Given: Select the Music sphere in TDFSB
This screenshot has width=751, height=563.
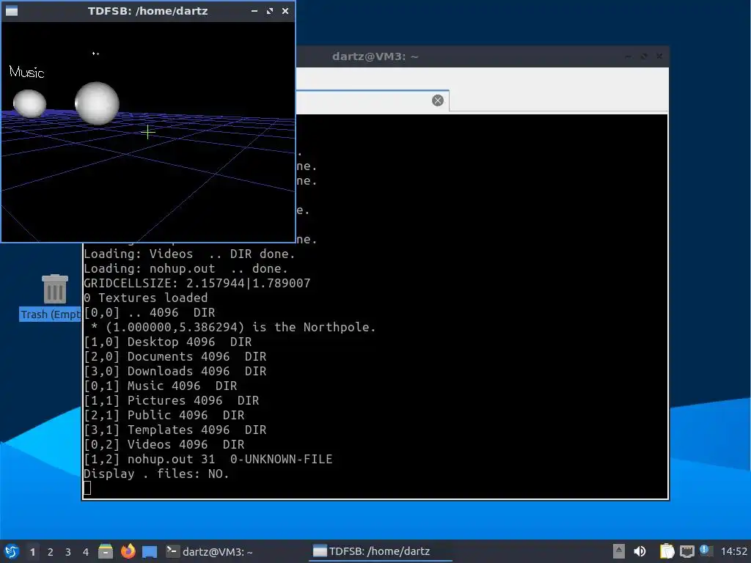Looking at the screenshot, I should pyautogui.click(x=29, y=103).
